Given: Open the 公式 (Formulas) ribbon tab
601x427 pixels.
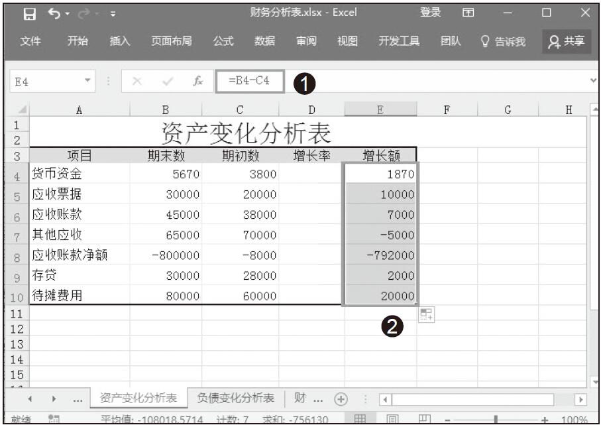Looking at the screenshot, I should pyautogui.click(x=223, y=41).
